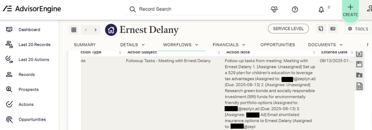Go to the next record arrow
The height and width of the screenshot is (130, 372).
click(95, 30)
